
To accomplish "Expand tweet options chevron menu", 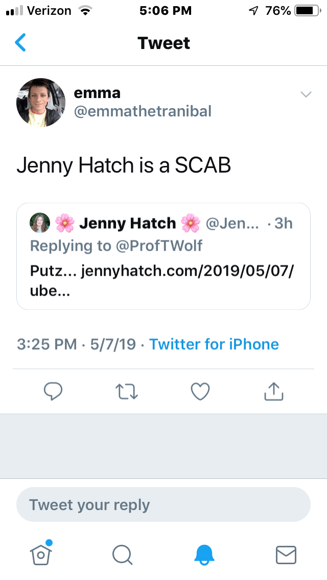I will tap(306, 94).
